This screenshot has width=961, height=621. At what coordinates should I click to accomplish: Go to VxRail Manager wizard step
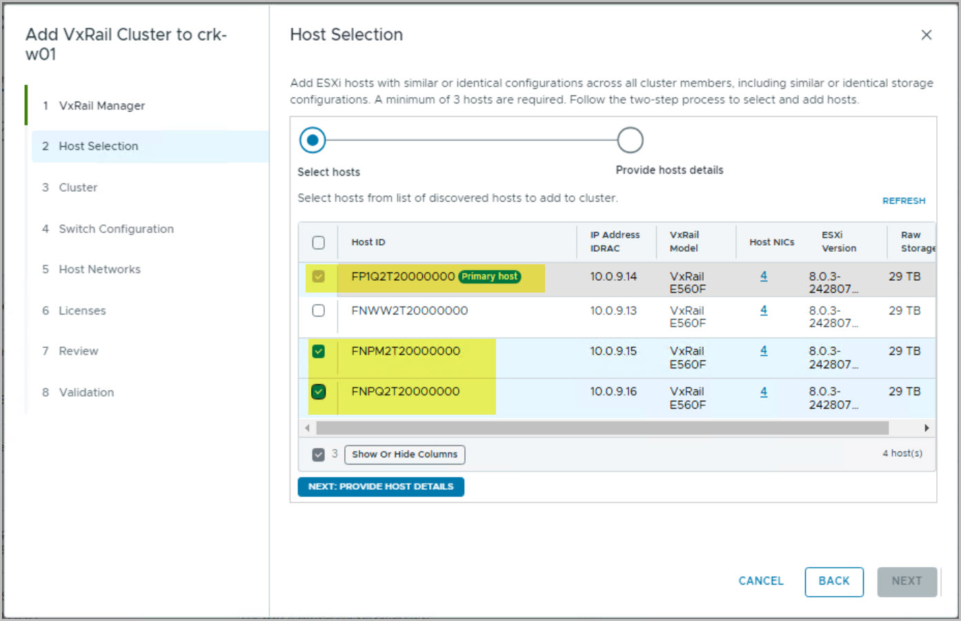tap(101, 106)
